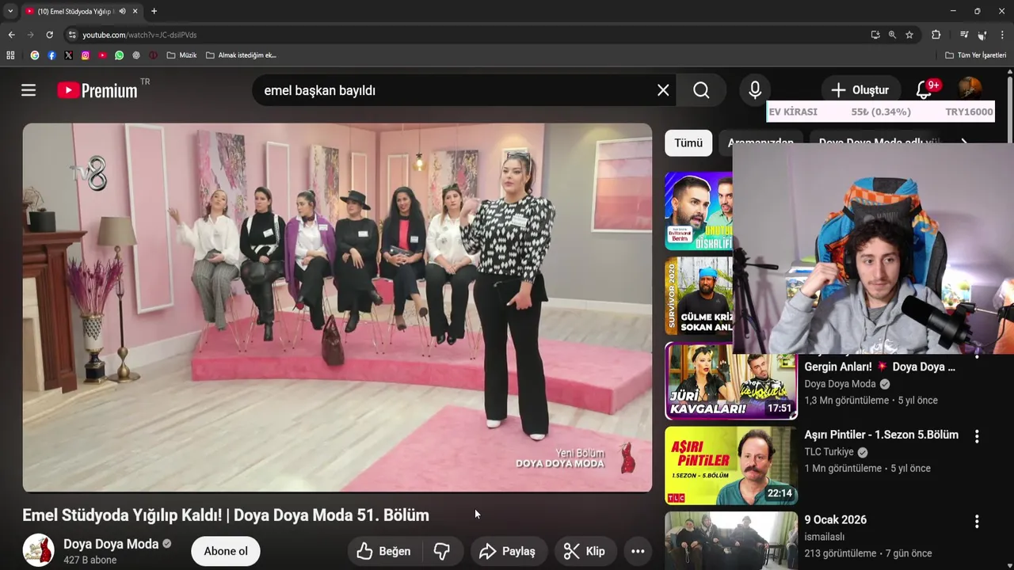
Task: Expand the Tüm Yer İşaretleri folder
Action: click(x=975, y=55)
